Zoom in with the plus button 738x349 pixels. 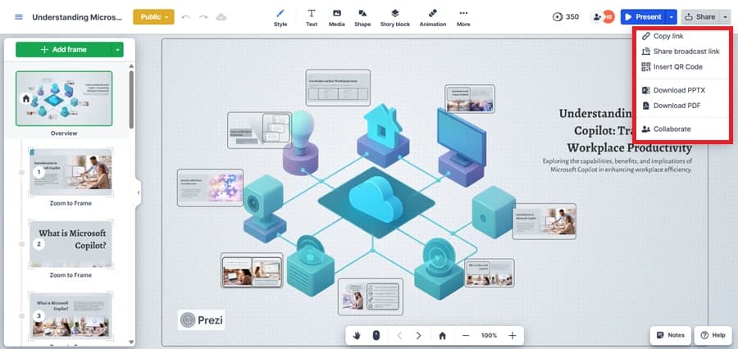(512, 335)
